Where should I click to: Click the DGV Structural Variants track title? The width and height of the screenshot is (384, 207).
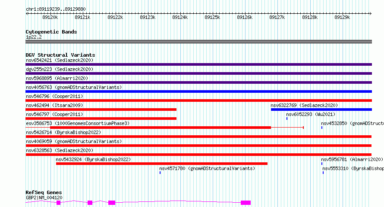(x=60, y=55)
